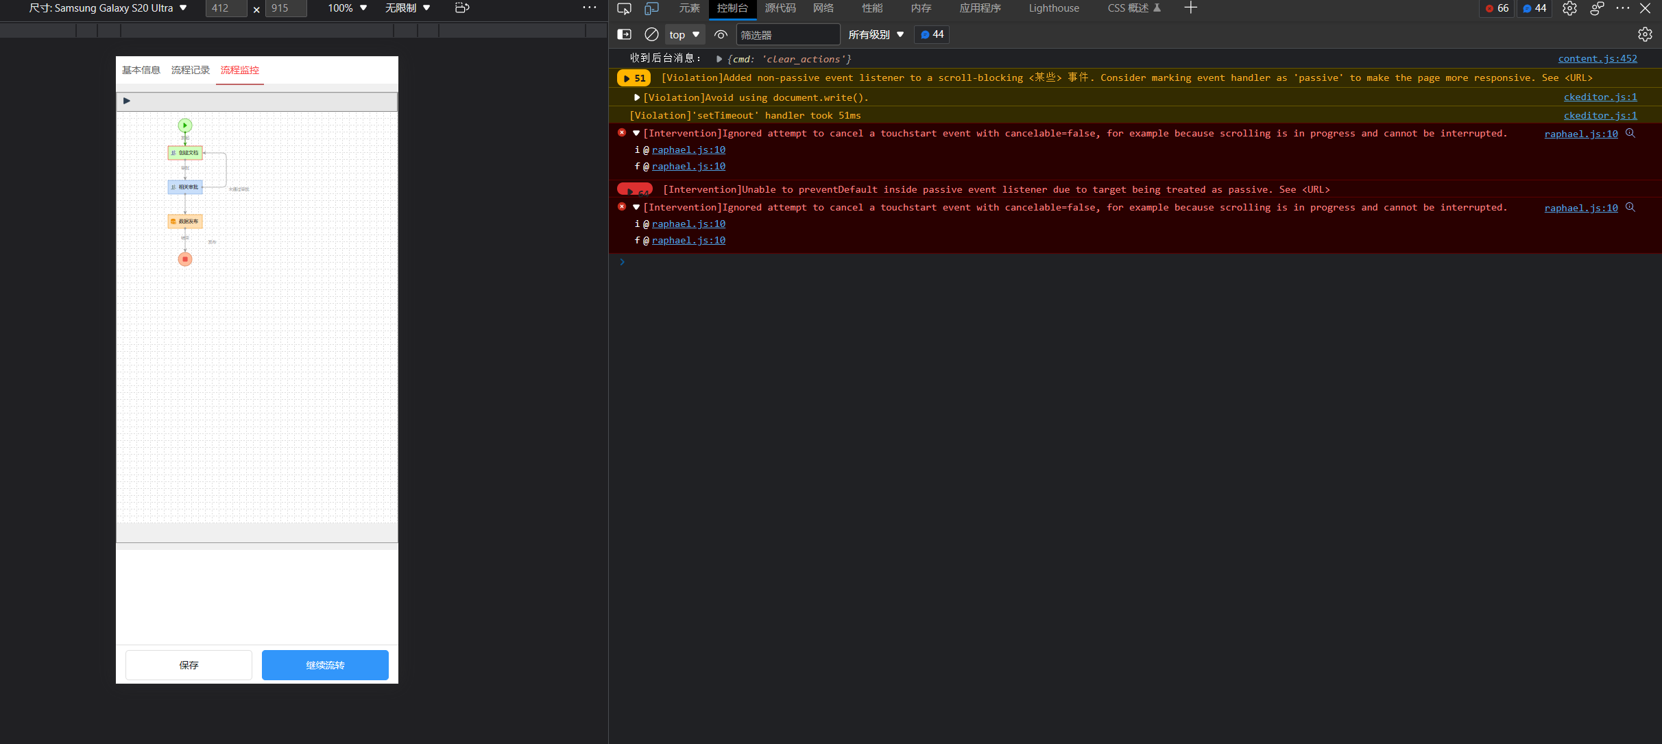Click the 继续流转 button
Screen dimensions: 1662x744
(x=325, y=665)
